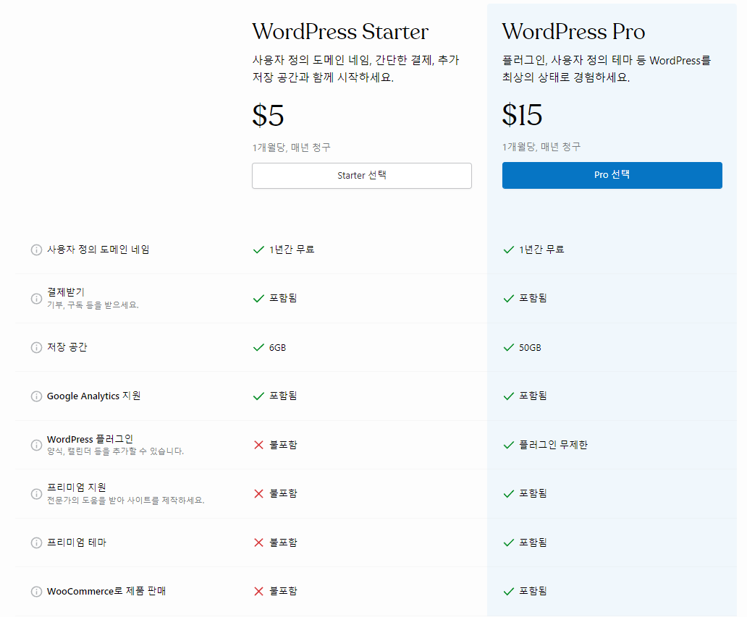The image size is (747, 617).
Task: Click subtitle 전문가의 도움을 받아 사이트를 제작하세요.
Action: click(x=126, y=501)
